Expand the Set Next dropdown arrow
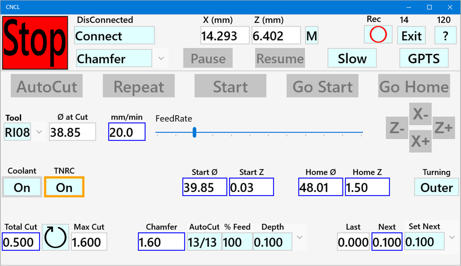461x266 pixels. click(452, 238)
